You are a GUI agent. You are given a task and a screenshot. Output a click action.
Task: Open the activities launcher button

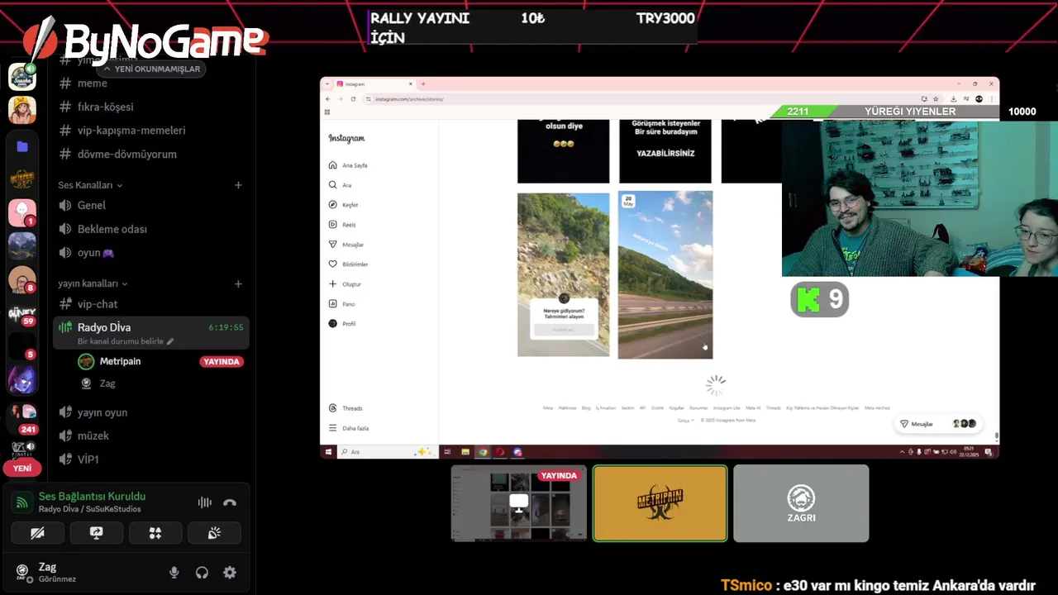155,533
